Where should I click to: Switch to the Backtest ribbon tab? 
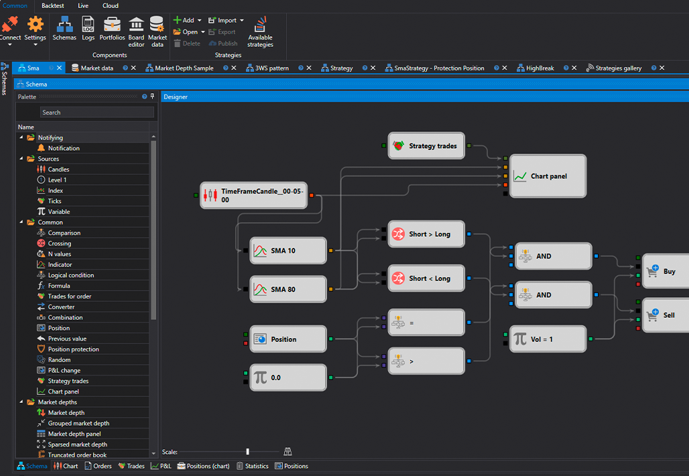tap(53, 5)
